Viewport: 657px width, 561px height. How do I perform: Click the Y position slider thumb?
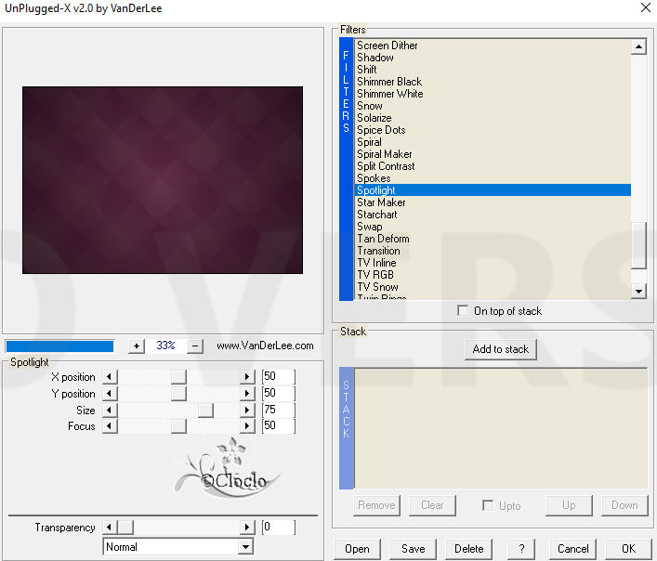[179, 394]
